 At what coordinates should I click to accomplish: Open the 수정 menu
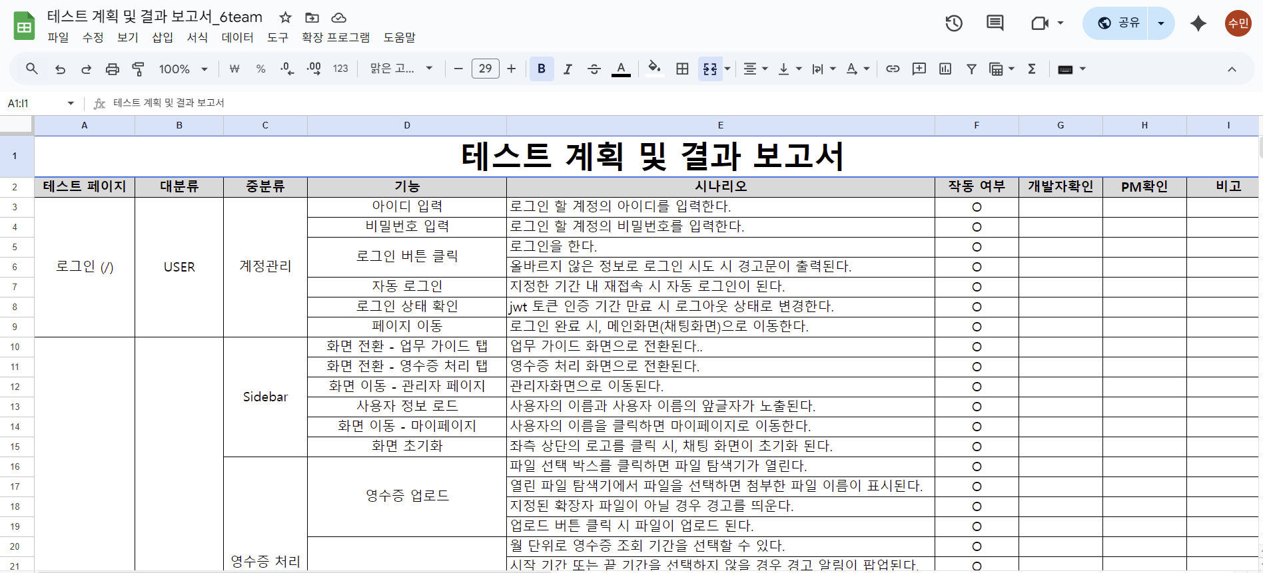point(93,37)
